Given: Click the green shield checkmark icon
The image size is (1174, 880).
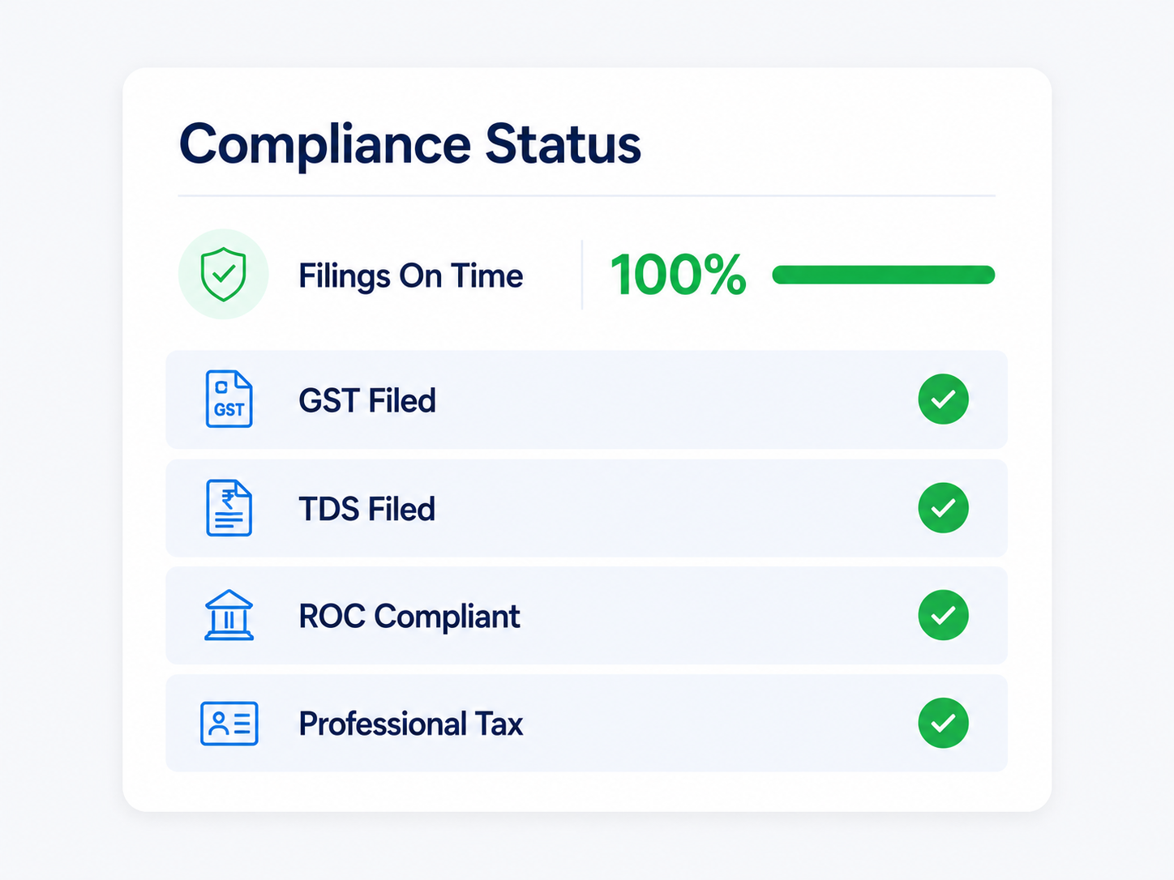Looking at the screenshot, I should pyautogui.click(x=223, y=275).
